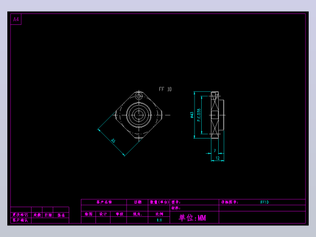Click the '客户名称' header cell

(x=104, y=202)
